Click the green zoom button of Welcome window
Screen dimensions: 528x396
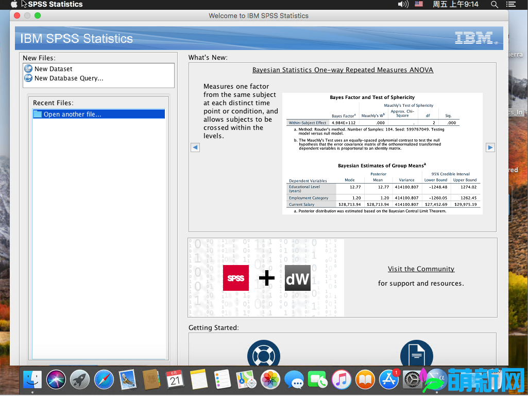(x=38, y=15)
